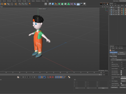Expand the Color swatch options arrow
This screenshot has width=126, height=94.
120,78
